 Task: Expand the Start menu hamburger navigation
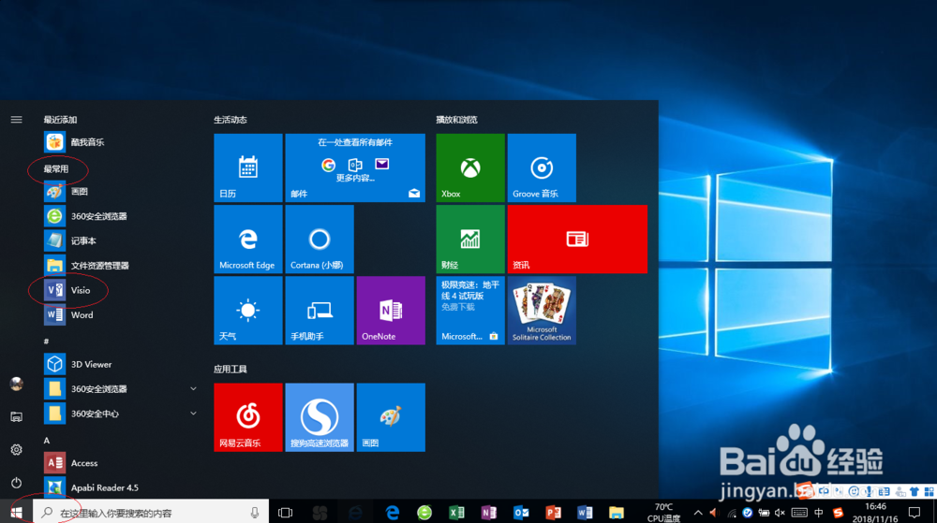point(16,120)
